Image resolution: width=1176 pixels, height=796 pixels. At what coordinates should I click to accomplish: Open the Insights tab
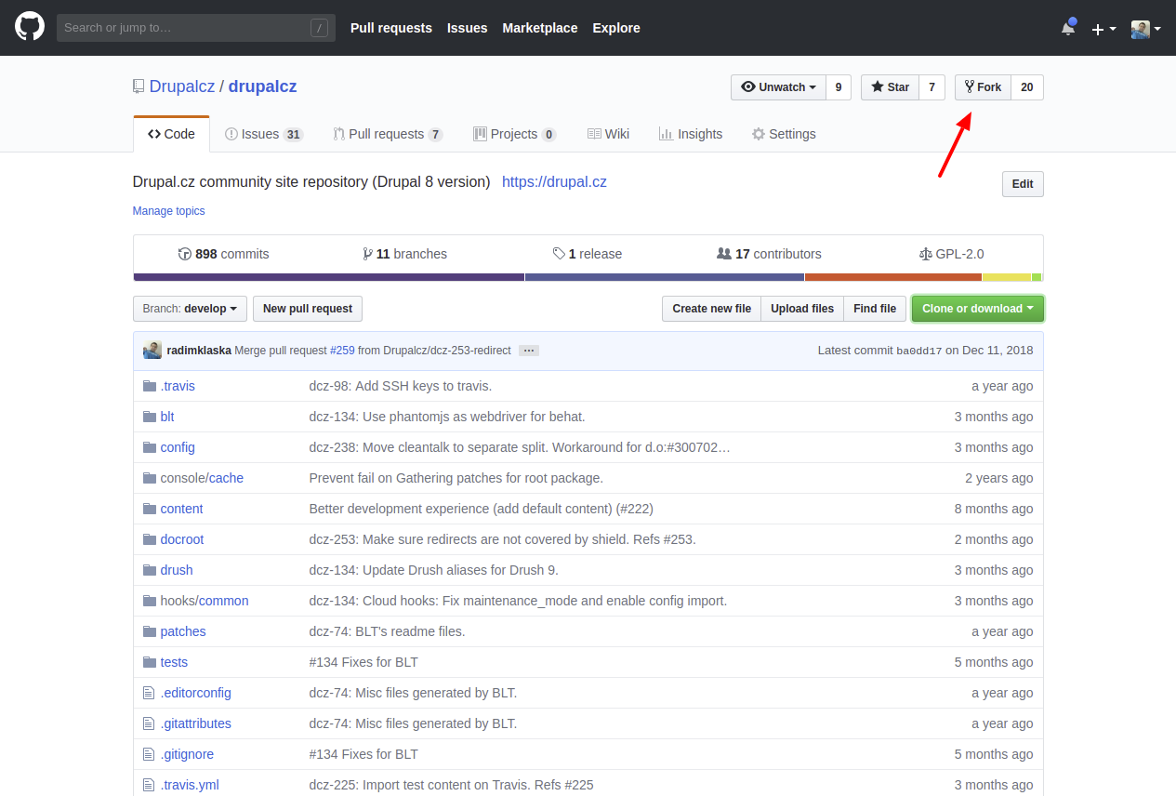(691, 134)
